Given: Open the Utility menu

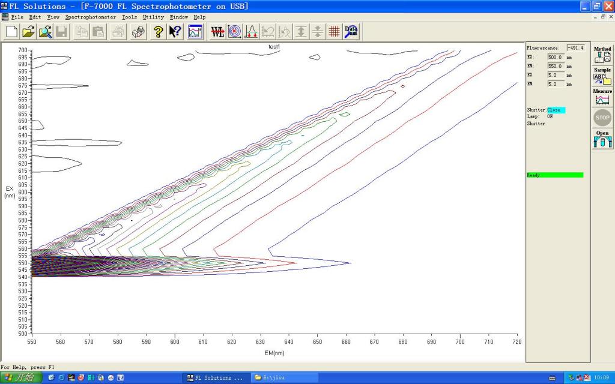Looking at the screenshot, I should tap(153, 17).
